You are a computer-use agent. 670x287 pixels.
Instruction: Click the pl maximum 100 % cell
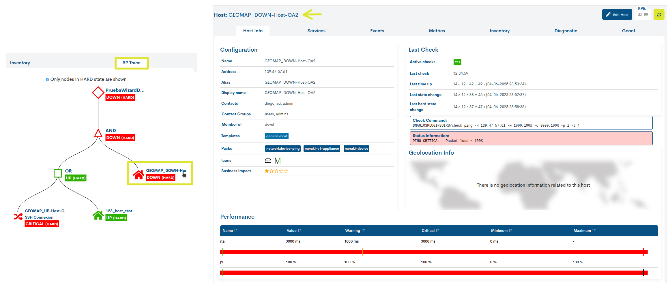pos(578,262)
